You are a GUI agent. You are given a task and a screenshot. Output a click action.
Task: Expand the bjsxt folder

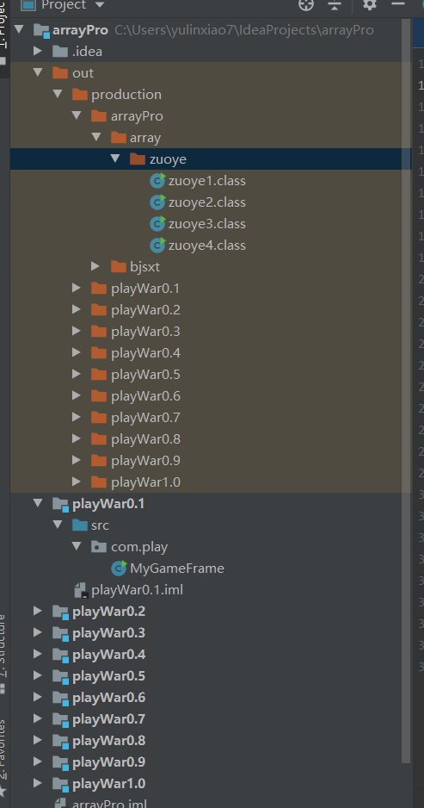pos(95,266)
